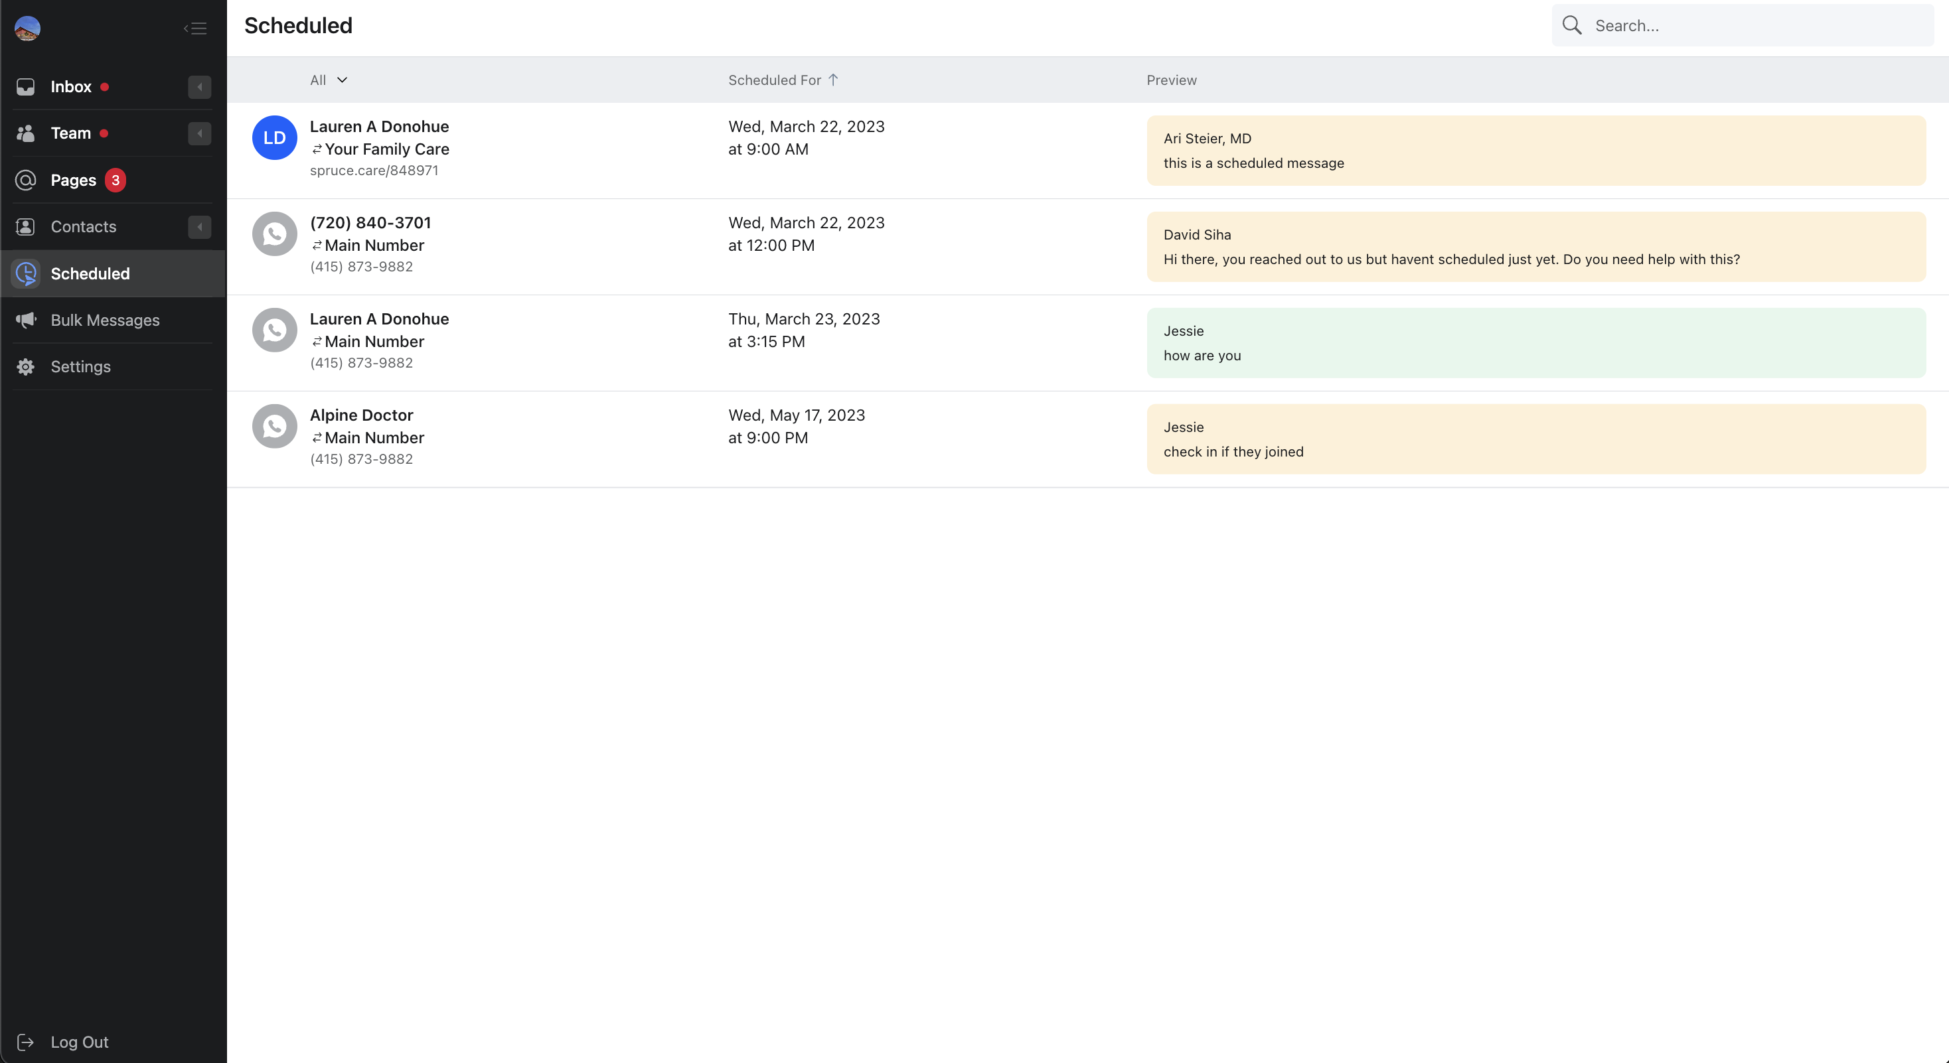Click the Pages at-sign icon
The image size is (1949, 1063).
tap(26, 180)
